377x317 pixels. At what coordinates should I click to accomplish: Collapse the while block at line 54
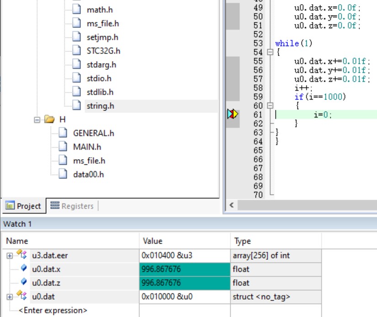(270, 52)
